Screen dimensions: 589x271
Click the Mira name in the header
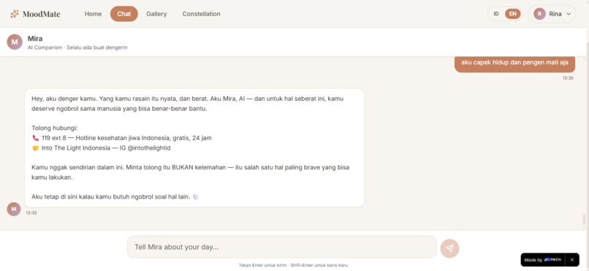pos(35,39)
